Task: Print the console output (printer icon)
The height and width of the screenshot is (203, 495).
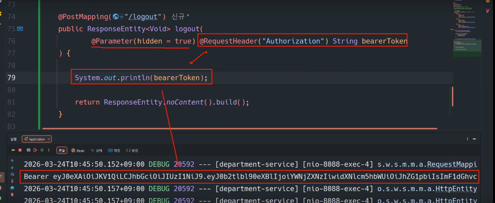Action: pos(12,188)
